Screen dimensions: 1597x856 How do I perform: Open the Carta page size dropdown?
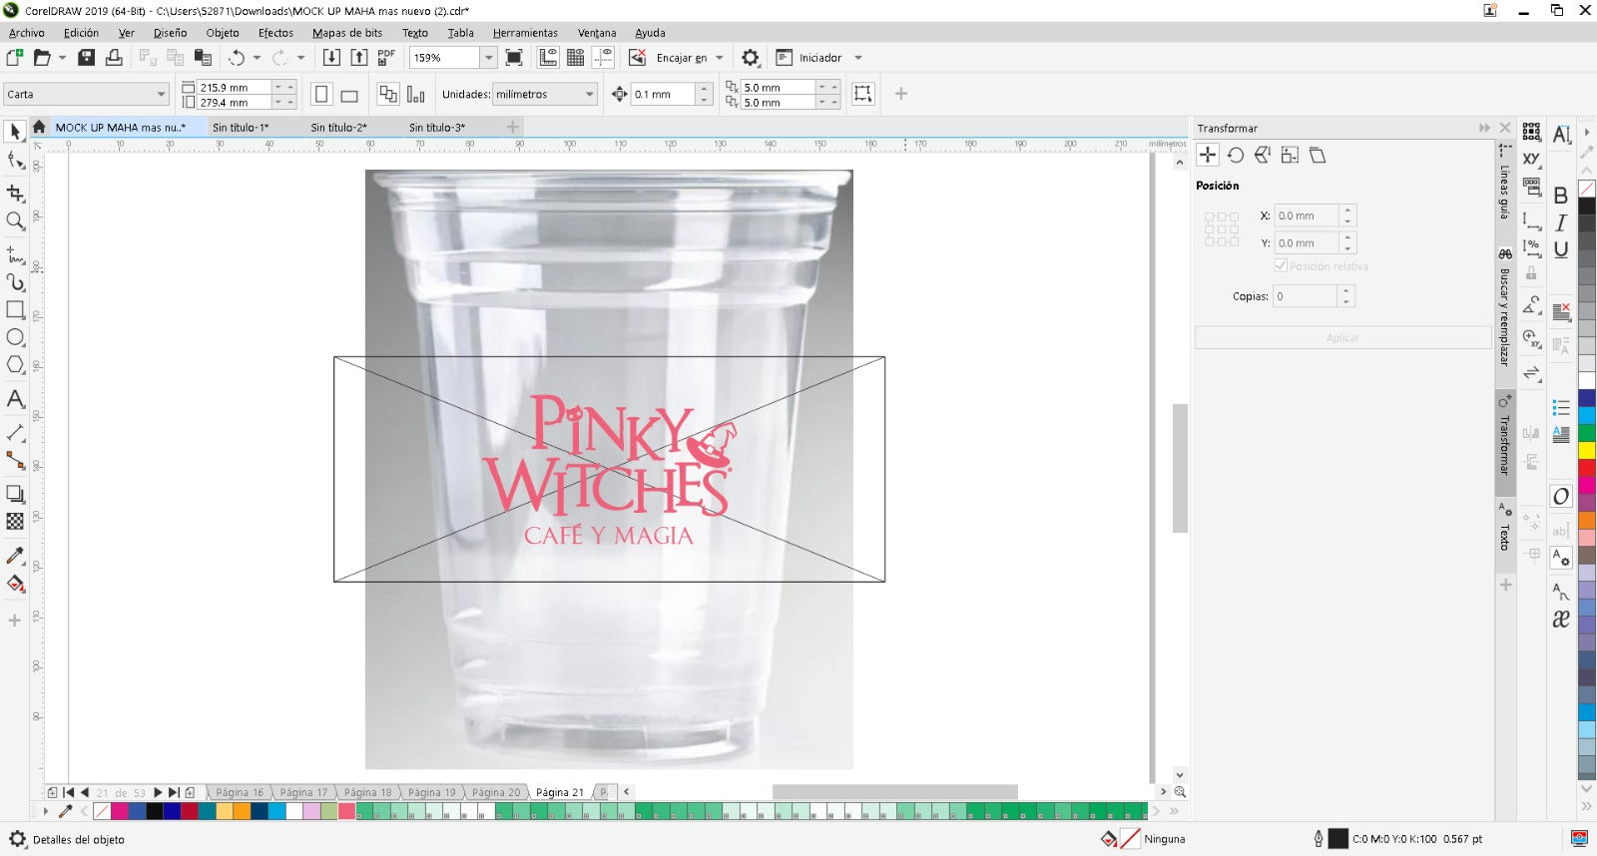click(x=161, y=94)
